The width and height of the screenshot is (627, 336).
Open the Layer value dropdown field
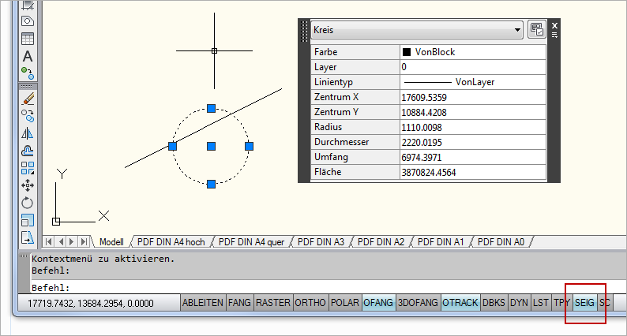coord(472,67)
